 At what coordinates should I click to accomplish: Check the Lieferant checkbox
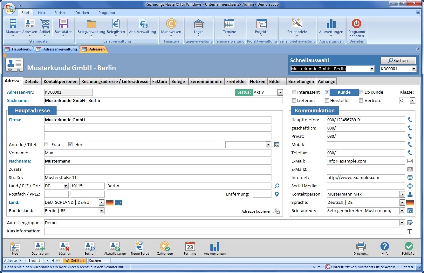pyautogui.click(x=294, y=101)
